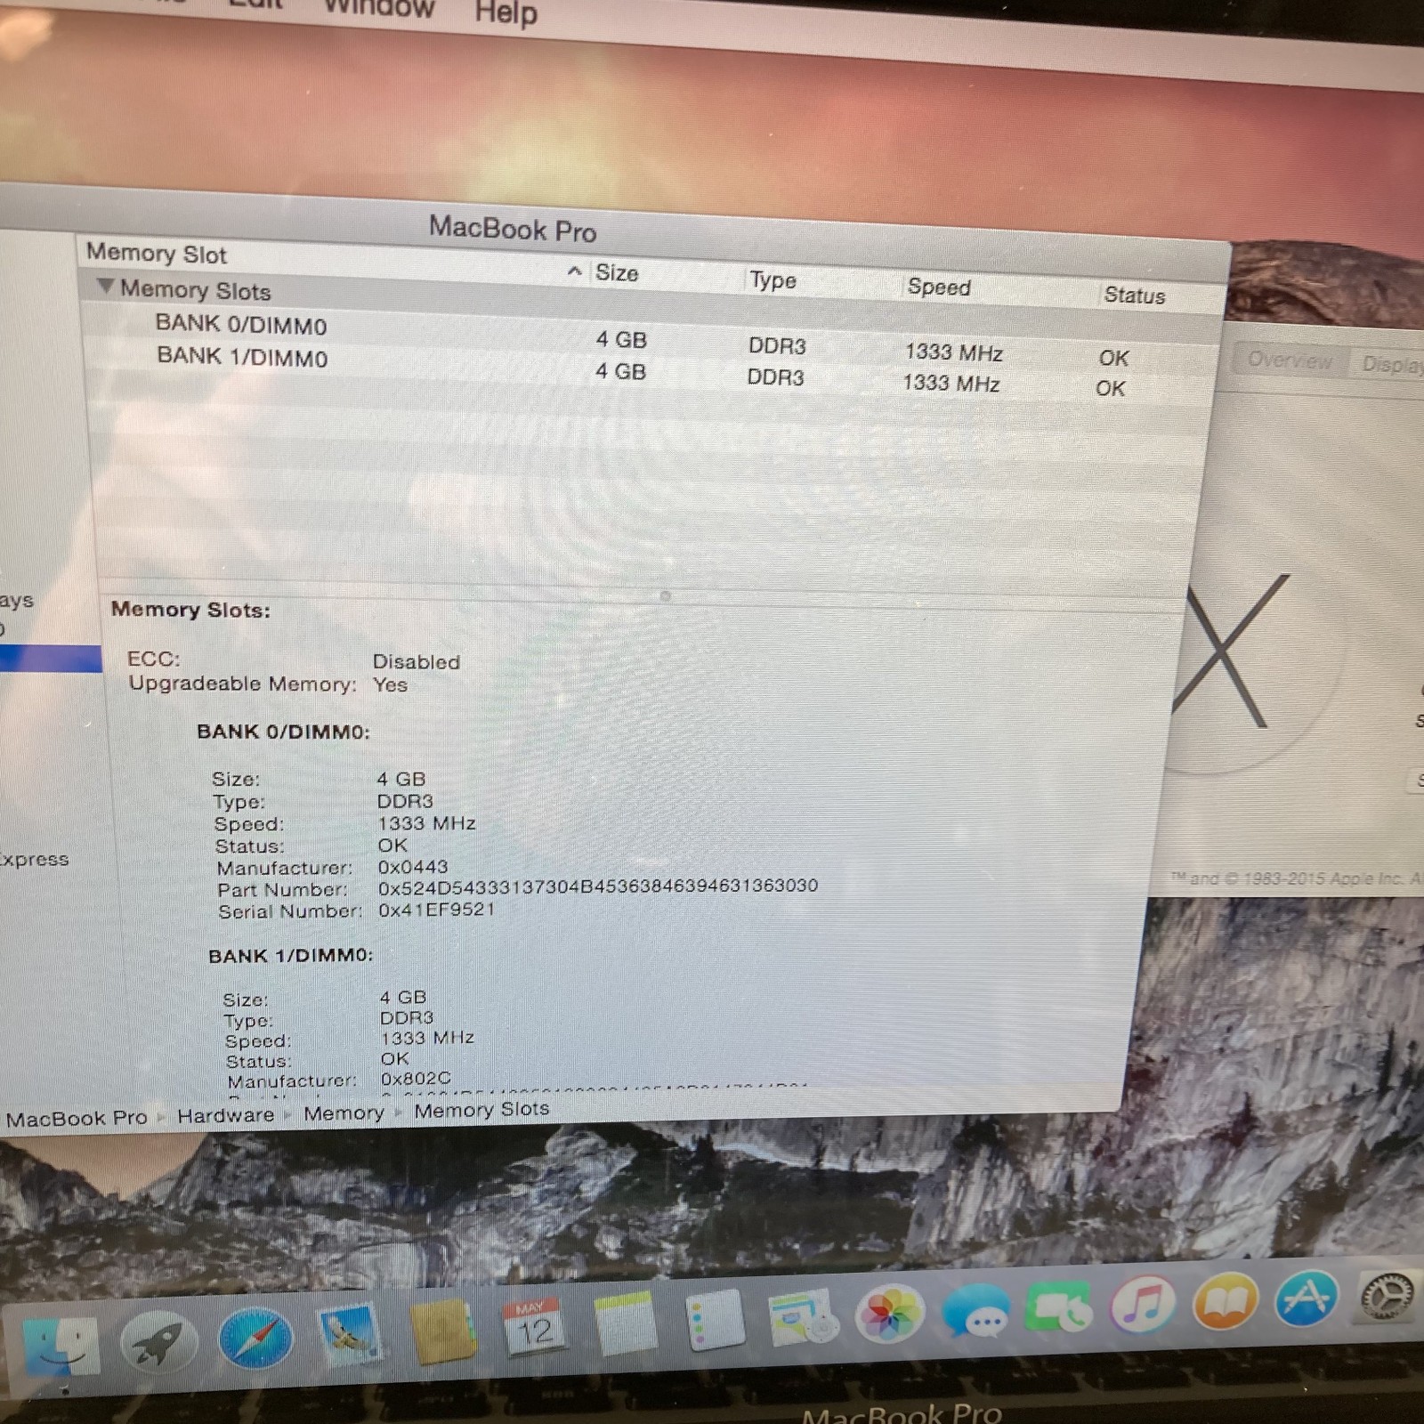1424x1424 pixels.
Task: Click the highlighted blue sidebar selection
Action: [51, 658]
